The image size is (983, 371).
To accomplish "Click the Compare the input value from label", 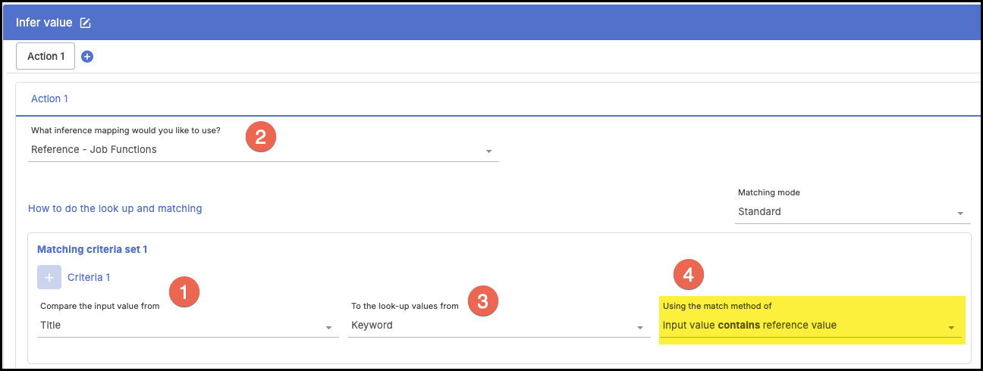I will pos(99,306).
